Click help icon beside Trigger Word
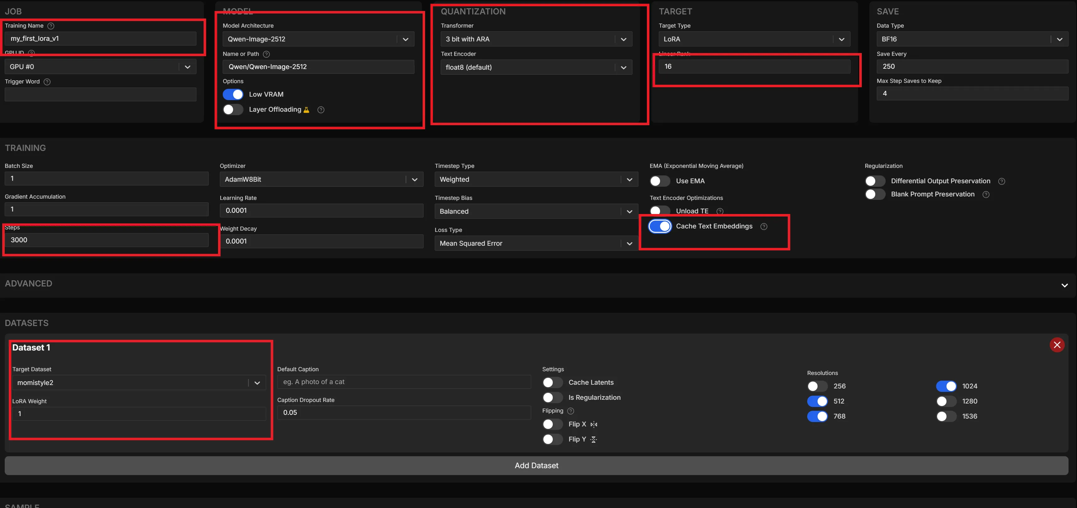The image size is (1077, 508). 47,82
